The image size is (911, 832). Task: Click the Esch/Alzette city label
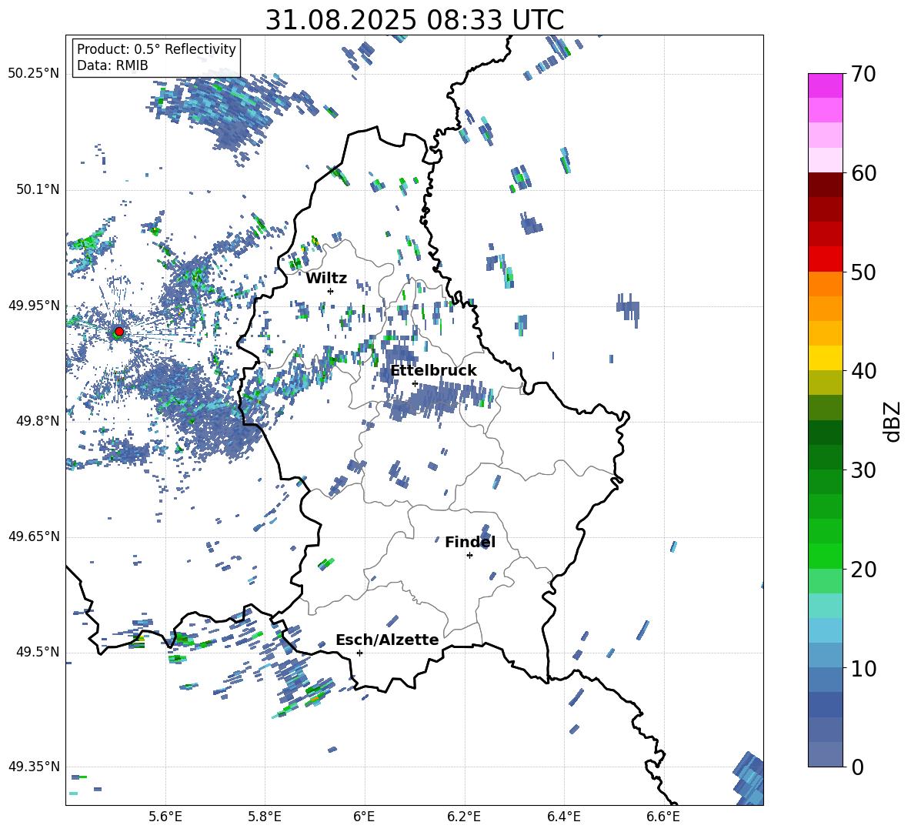pyautogui.click(x=387, y=640)
